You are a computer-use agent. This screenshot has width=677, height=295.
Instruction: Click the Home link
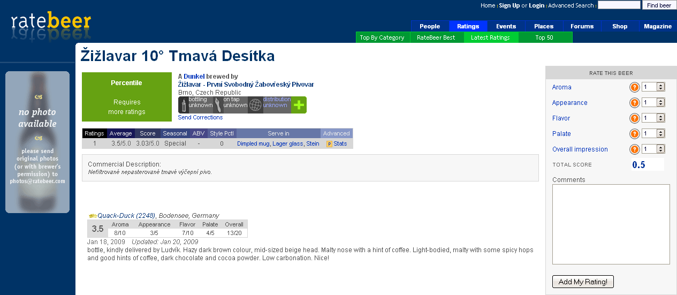[488, 5]
